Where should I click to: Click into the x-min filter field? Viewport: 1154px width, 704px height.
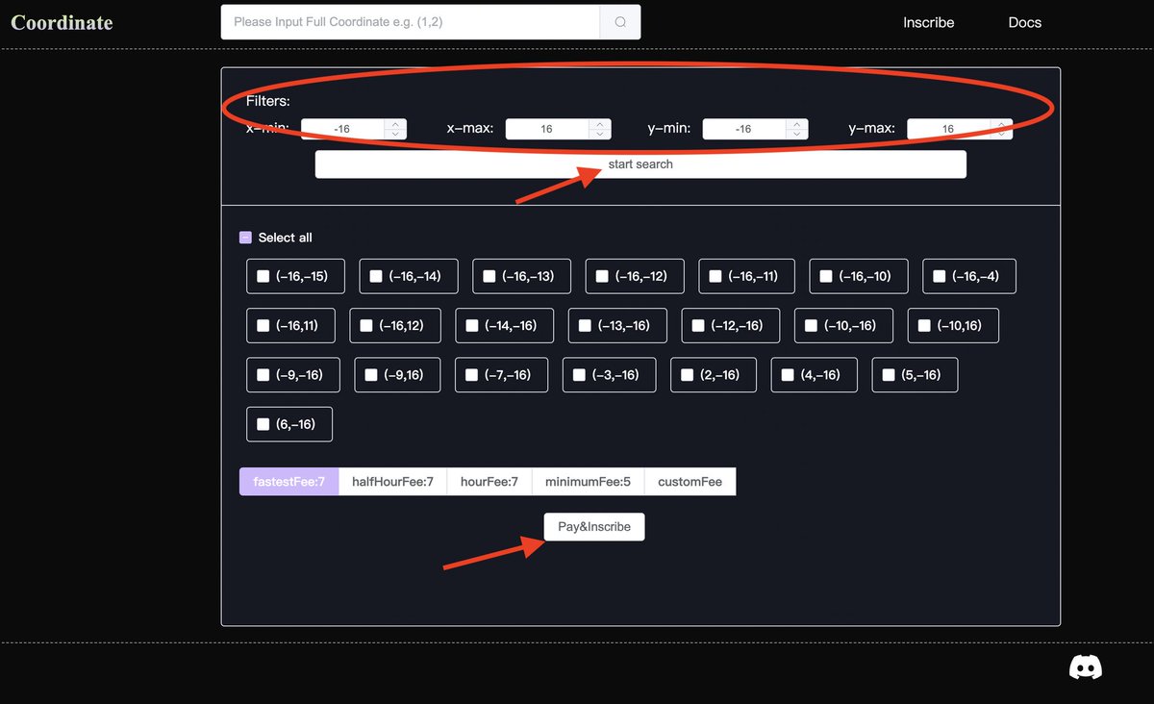tap(342, 129)
